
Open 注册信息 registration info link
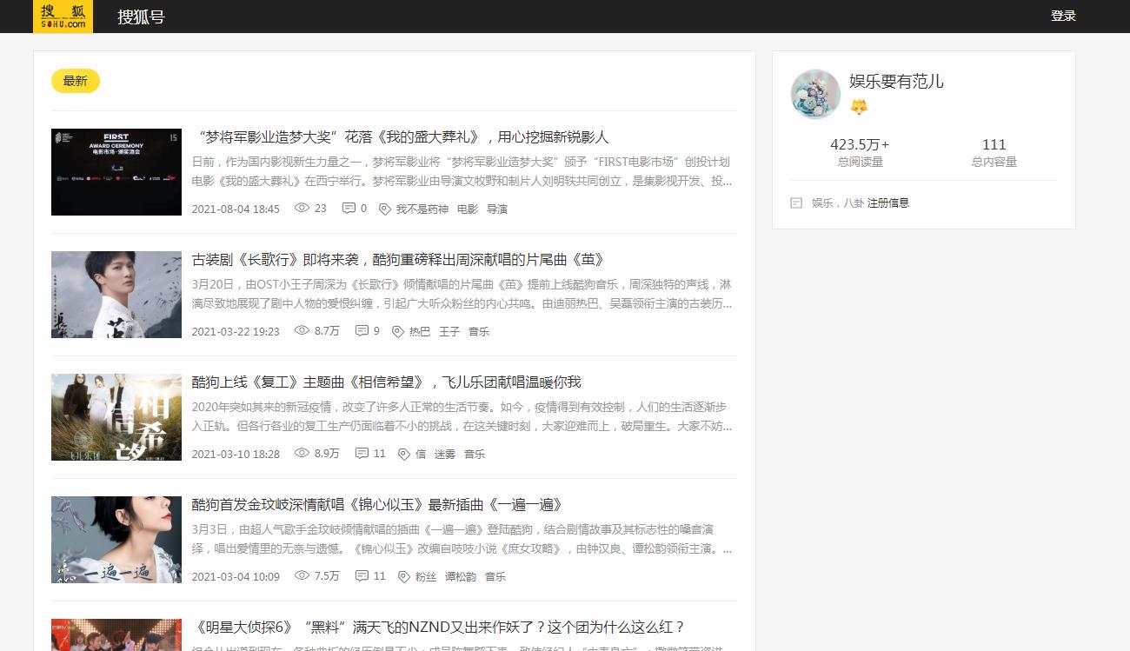coord(887,203)
